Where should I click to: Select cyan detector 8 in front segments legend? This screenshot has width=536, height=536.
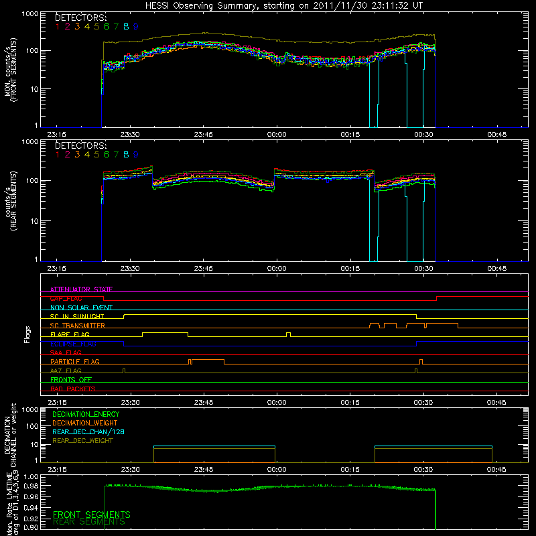pyautogui.click(x=126, y=27)
